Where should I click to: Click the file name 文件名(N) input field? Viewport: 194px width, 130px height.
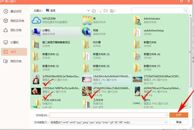[108, 115]
